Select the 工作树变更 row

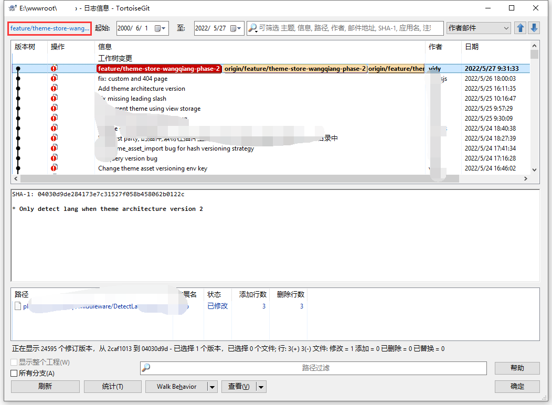click(271, 58)
